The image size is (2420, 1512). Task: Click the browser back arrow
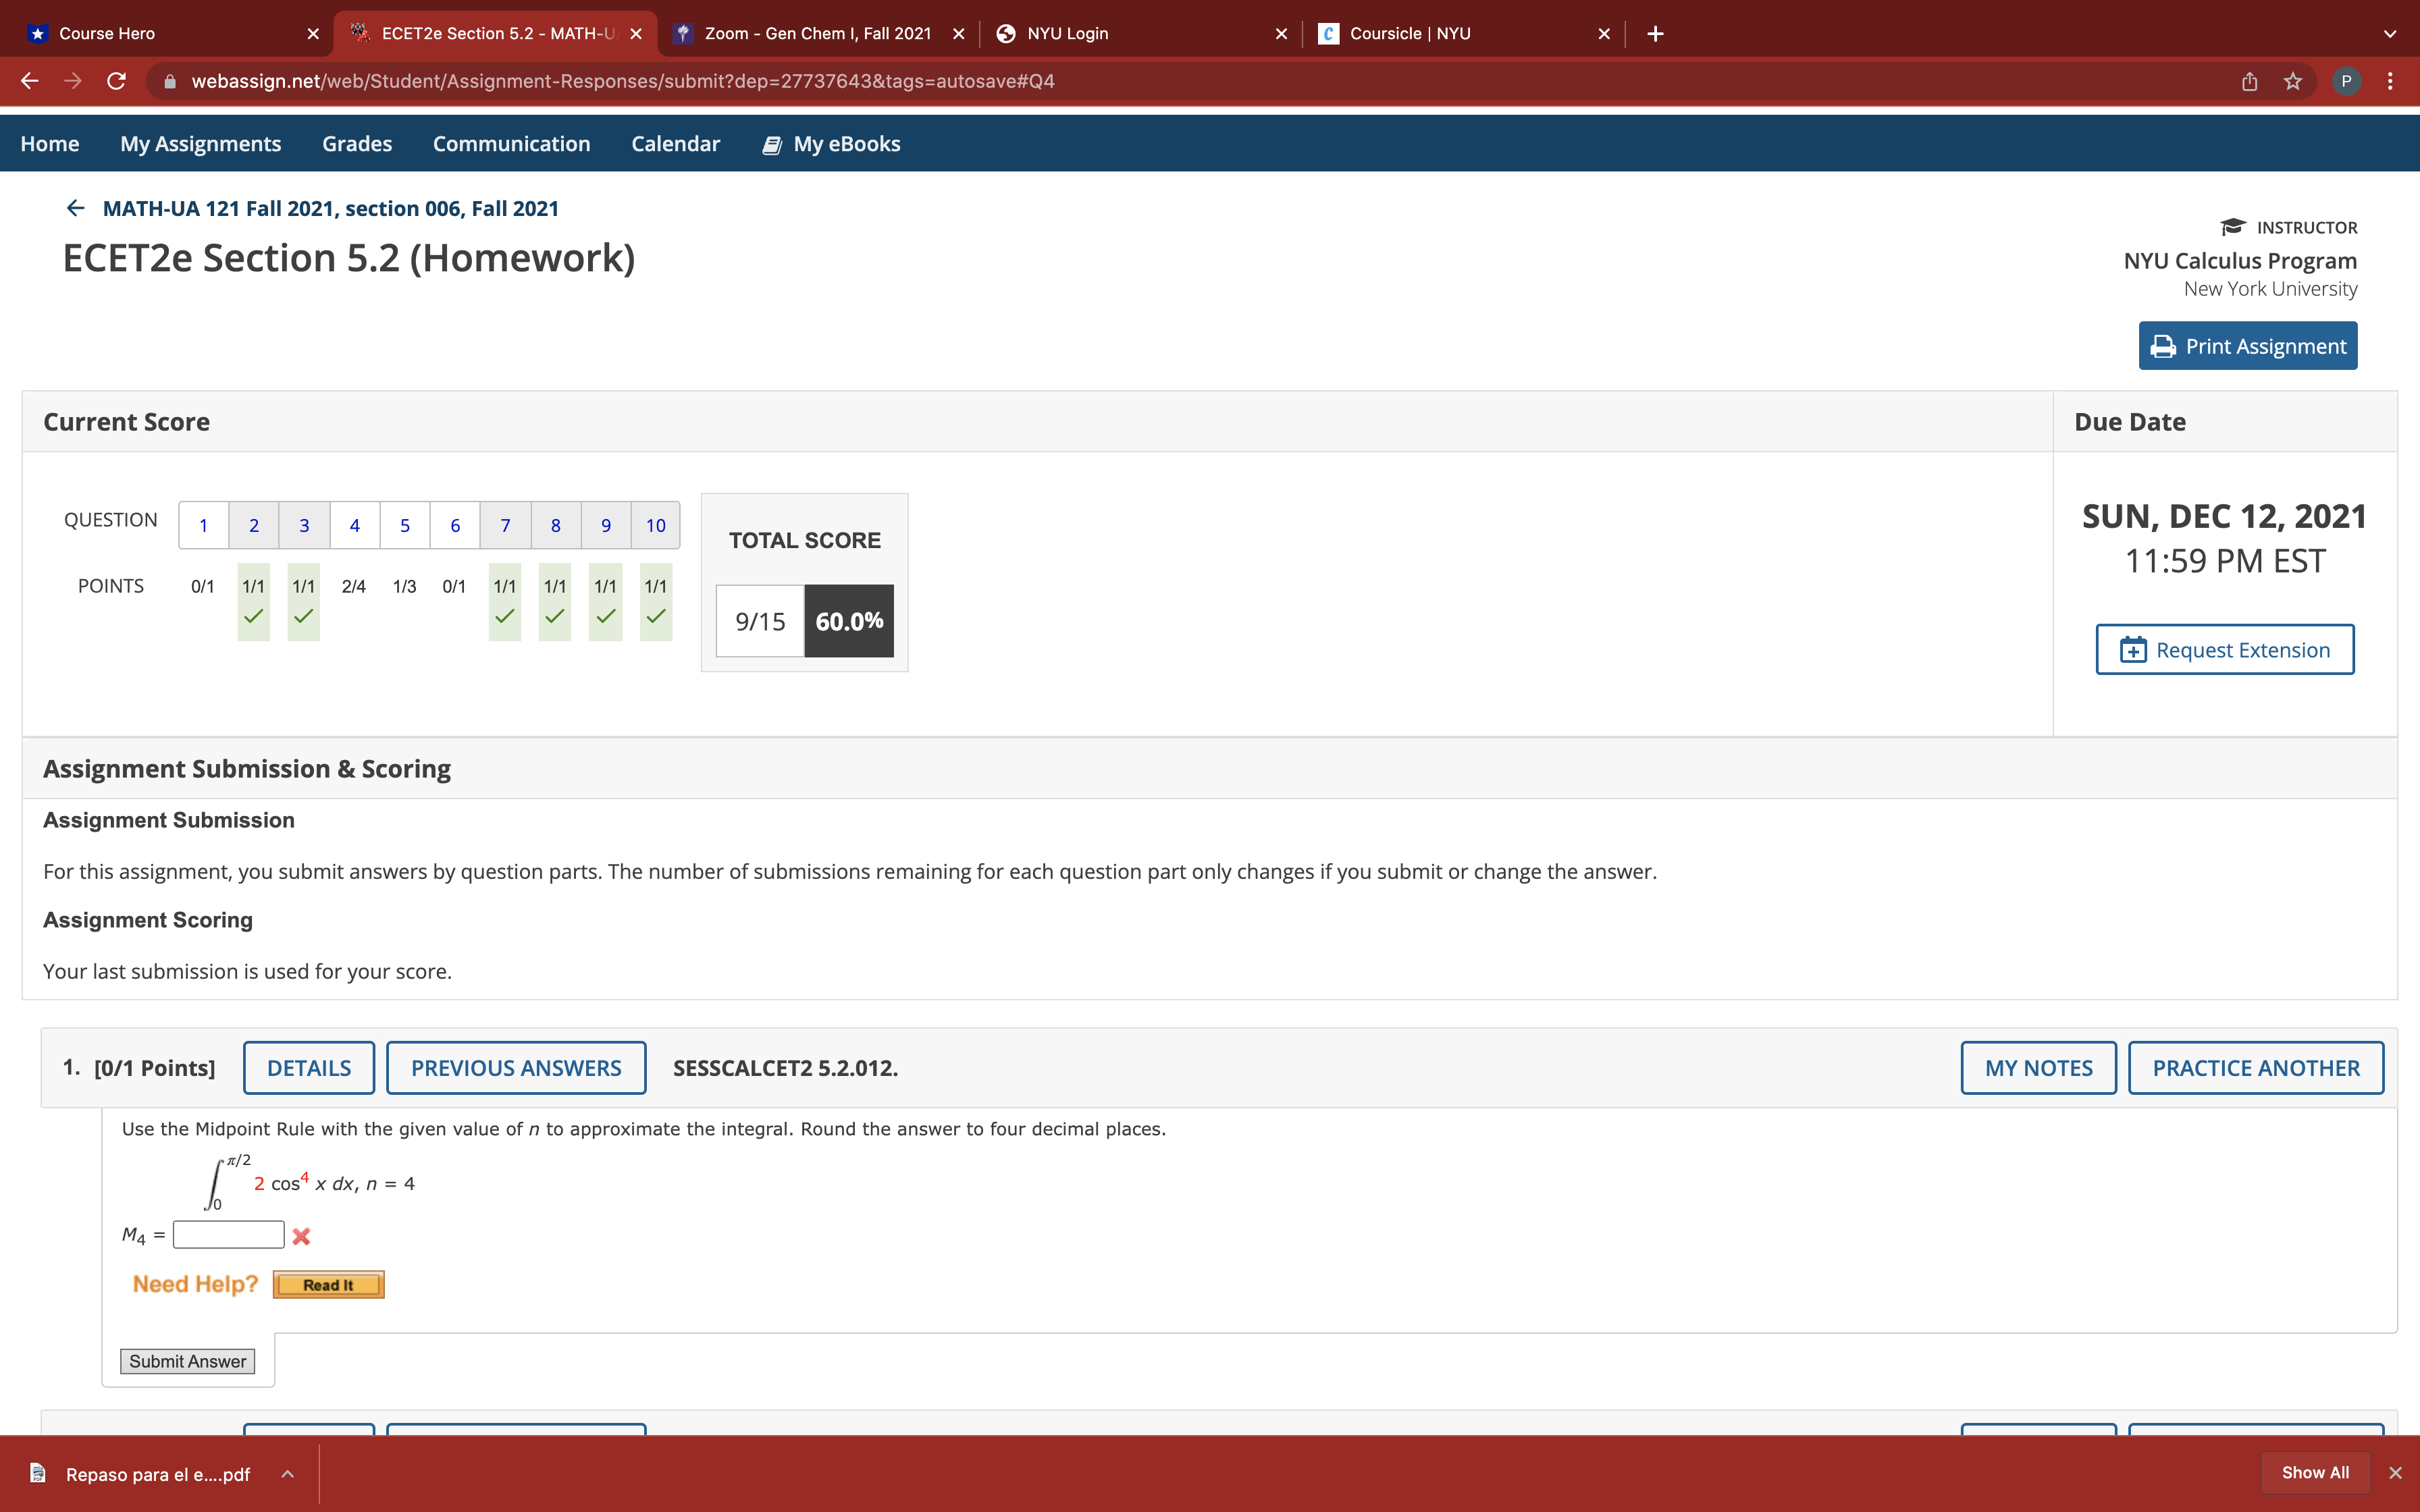(30, 81)
